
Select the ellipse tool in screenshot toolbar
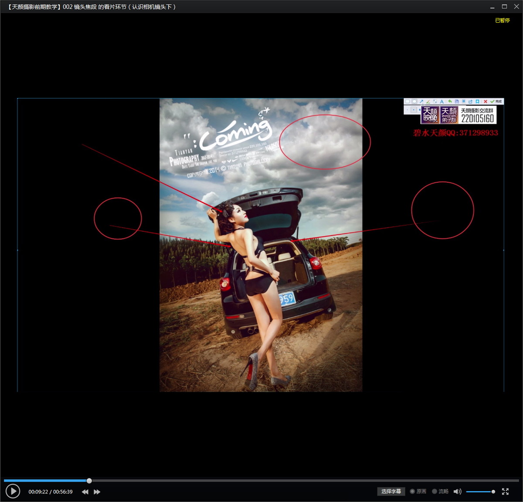414,102
